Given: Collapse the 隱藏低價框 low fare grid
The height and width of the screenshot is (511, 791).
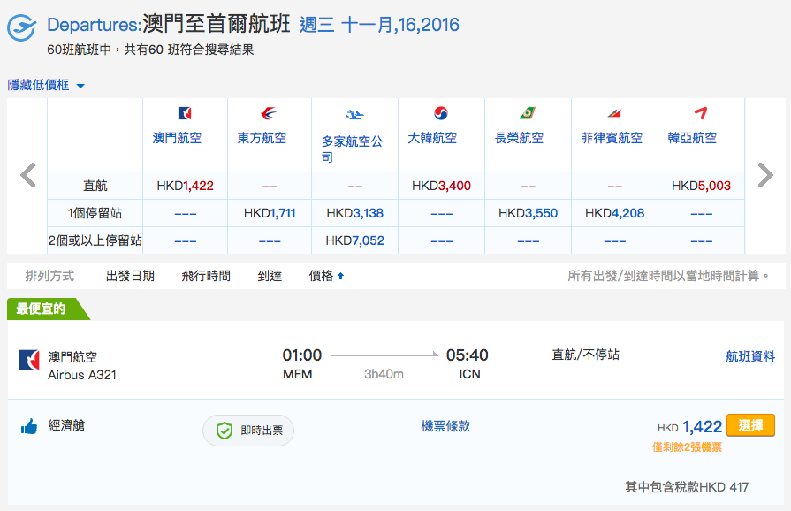Looking at the screenshot, I should pyautogui.click(x=46, y=85).
